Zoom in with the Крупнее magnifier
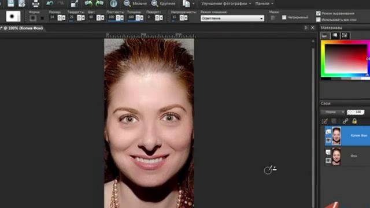The width and height of the screenshot is (370, 208). (x=154, y=3)
